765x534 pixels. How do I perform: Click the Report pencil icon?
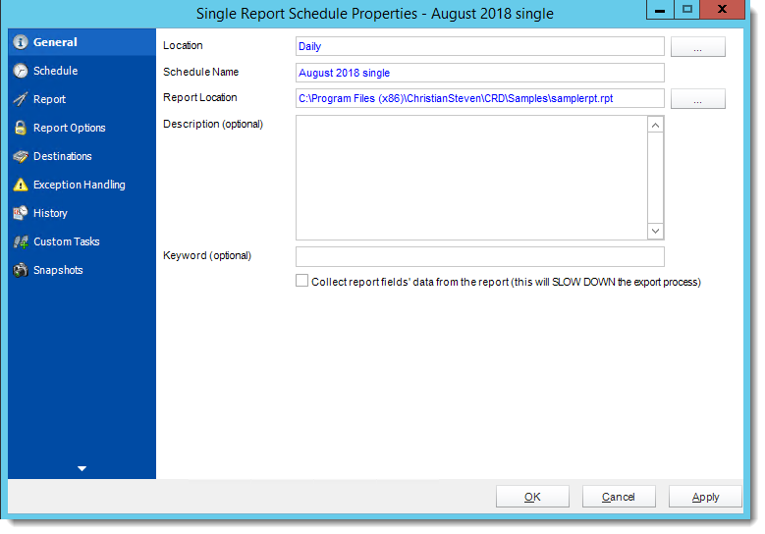[21, 99]
